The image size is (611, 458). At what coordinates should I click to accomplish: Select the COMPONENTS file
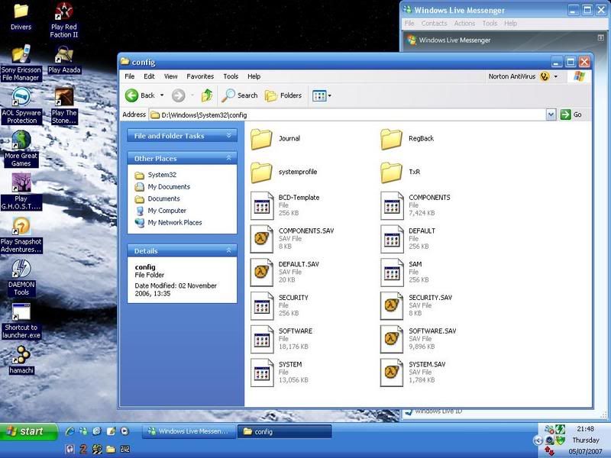point(415,205)
